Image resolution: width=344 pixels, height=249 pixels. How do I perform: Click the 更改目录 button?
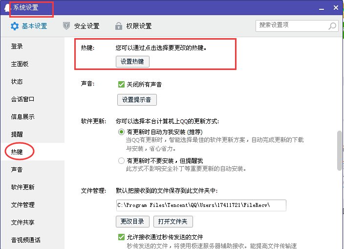132,221
